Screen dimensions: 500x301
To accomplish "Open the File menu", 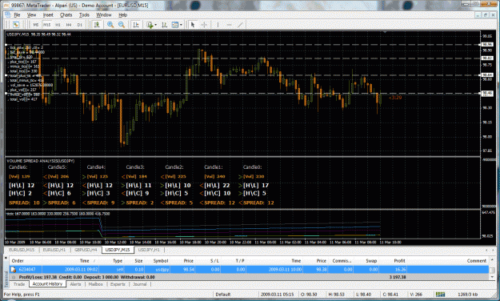I will 17,14.
